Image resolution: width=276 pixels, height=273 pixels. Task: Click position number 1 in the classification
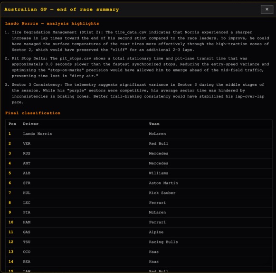10,134
